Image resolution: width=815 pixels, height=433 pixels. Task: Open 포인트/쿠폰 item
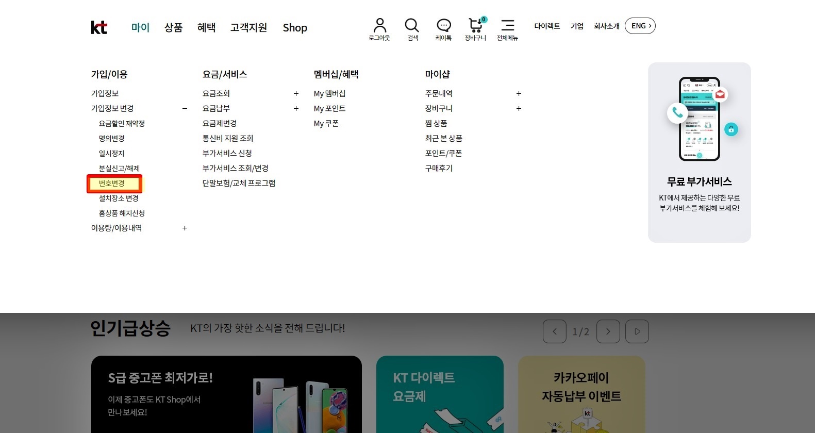coord(444,153)
